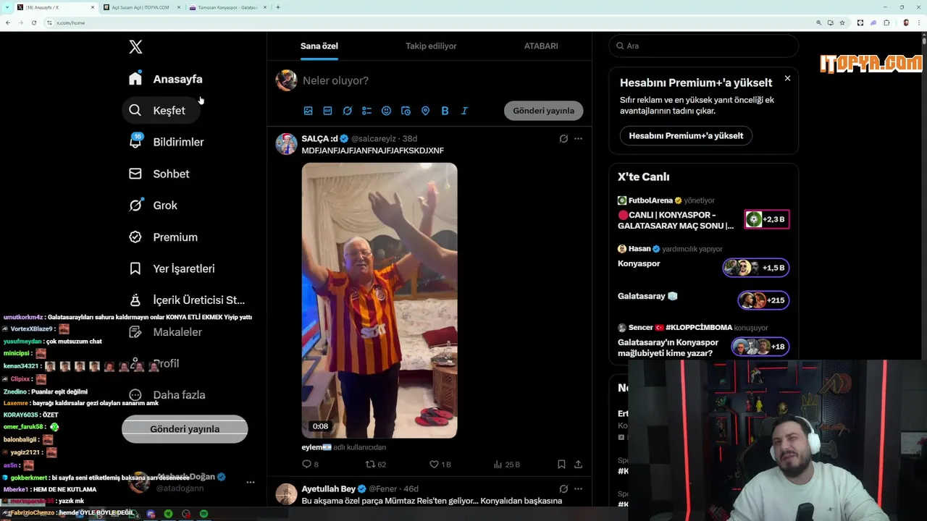Open Bildirimler notifications

(x=167, y=142)
